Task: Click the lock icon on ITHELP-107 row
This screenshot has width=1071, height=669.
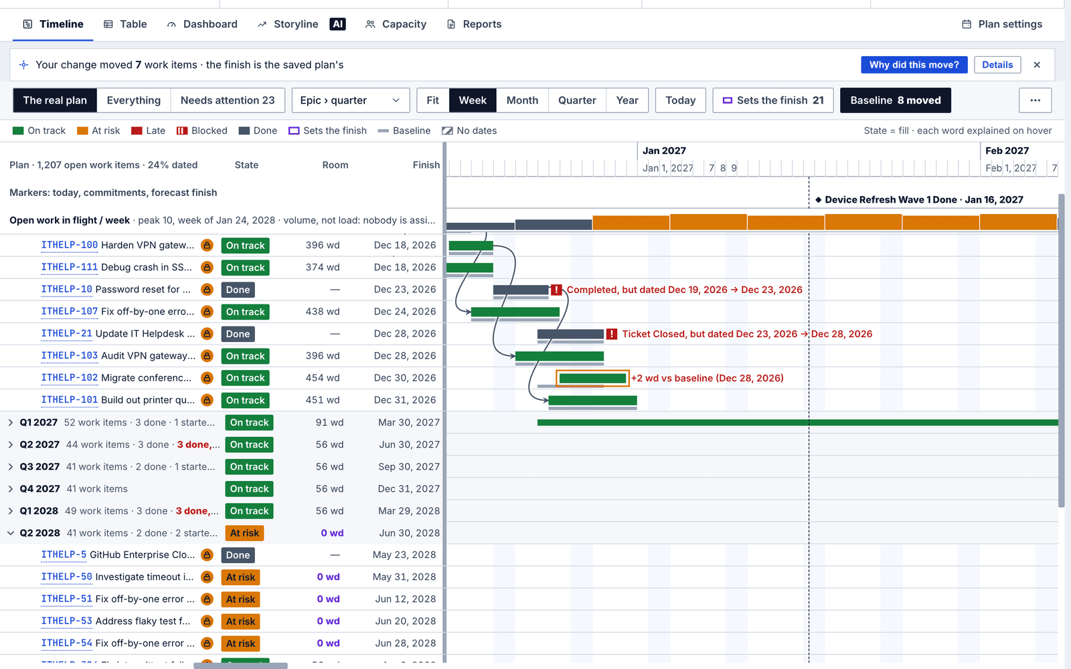Action: point(208,312)
